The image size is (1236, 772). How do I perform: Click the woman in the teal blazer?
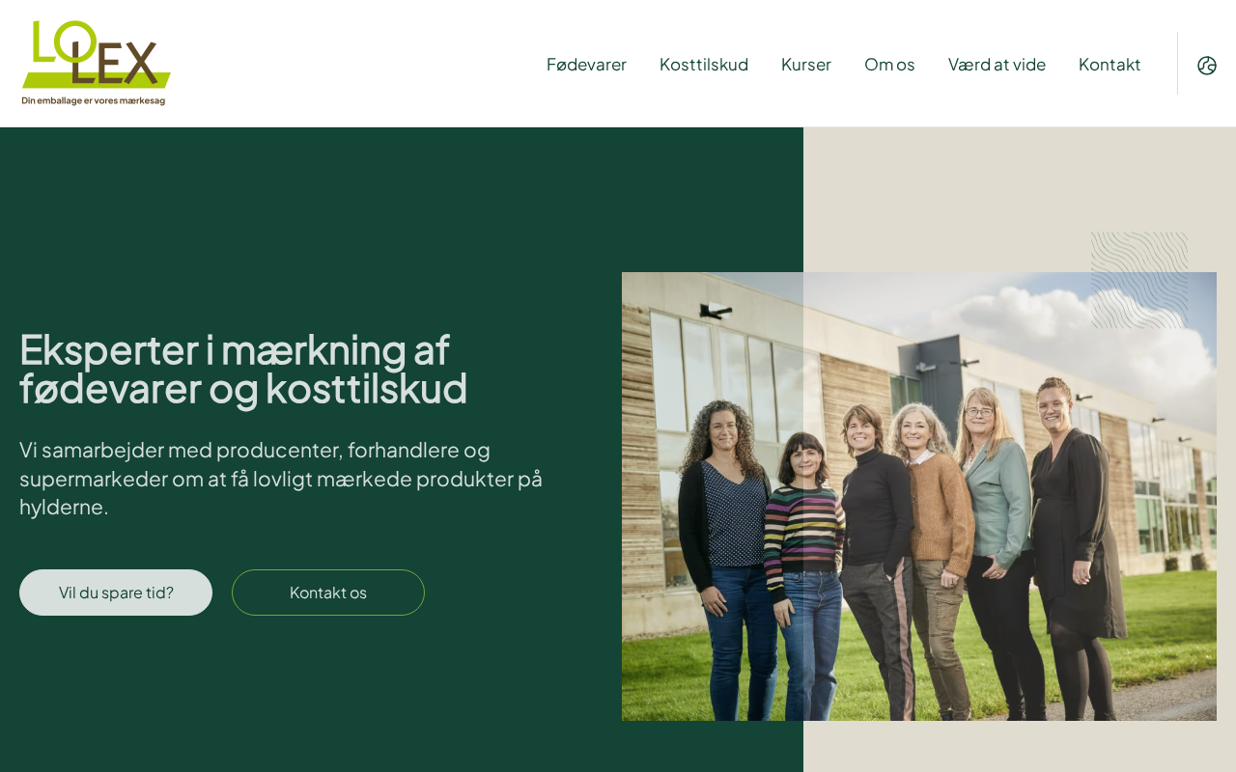tap(995, 550)
